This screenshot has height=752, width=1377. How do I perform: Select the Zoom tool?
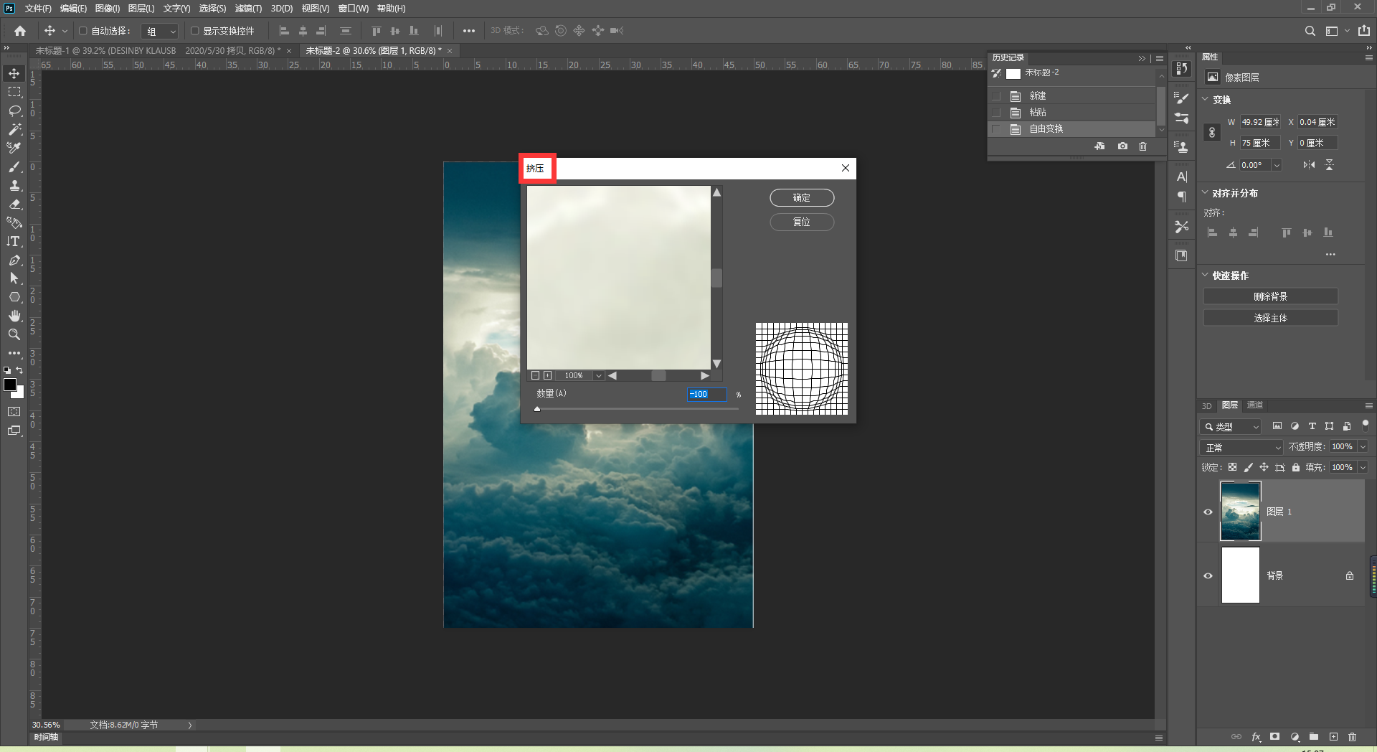pyautogui.click(x=14, y=334)
